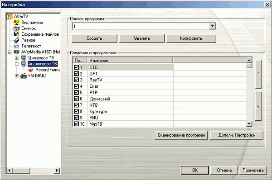
Task: Click the Пр... column header
Action: 80,60
